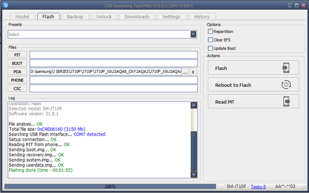Viewport: 309px width, 193px height.
Task: Click 'Sending boot.img... OK' log line
Action: [x=32, y=150]
